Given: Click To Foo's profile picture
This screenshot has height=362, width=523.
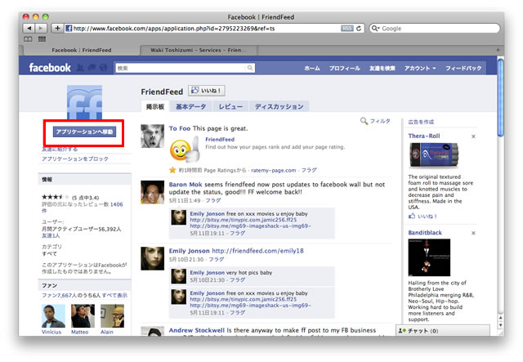Looking at the screenshot, I should (x=152, y=136).
